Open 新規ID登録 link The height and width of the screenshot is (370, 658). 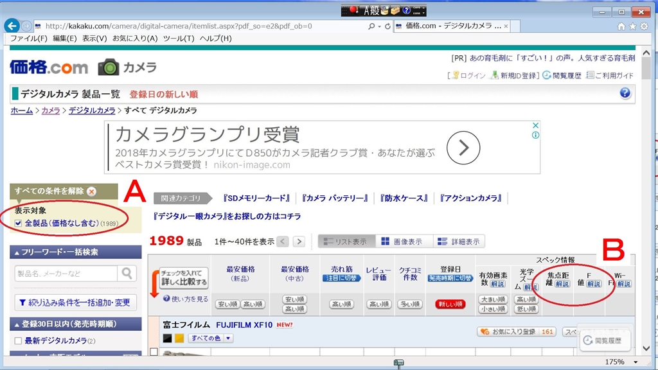tap(514, 76)
